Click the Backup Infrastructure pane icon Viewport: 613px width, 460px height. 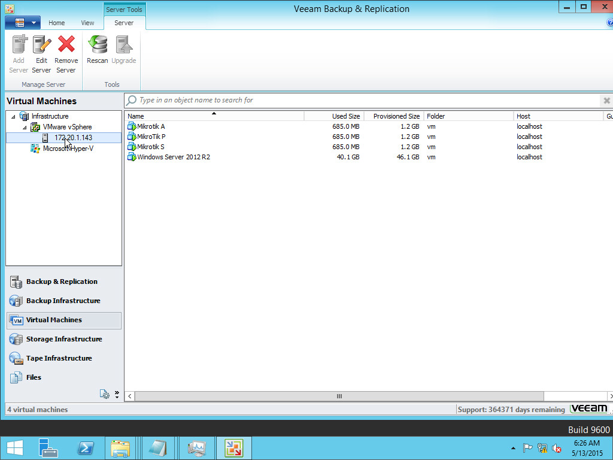16,301
